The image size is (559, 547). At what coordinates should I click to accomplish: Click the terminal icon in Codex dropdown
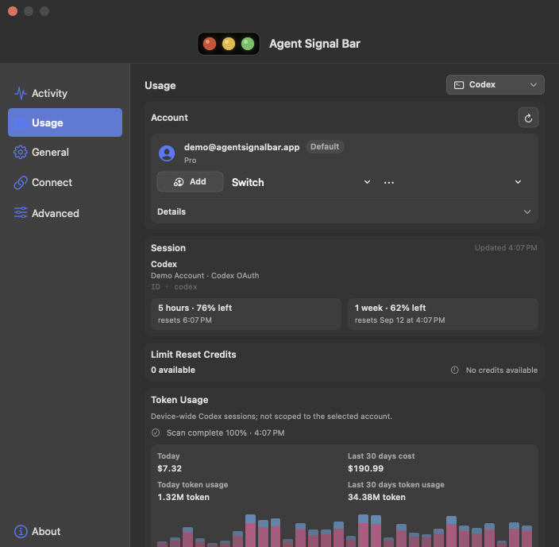(x=459, y=85)
